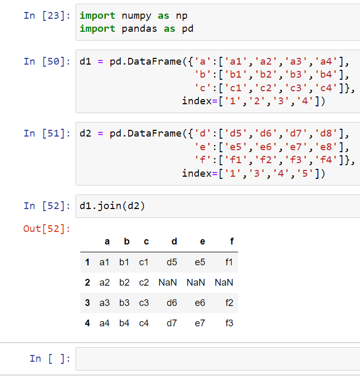The image size is (360, 380).
Task: Click the index=['1','3','4','5'] line
Action: pyautogui.click(x=254, y=174)
